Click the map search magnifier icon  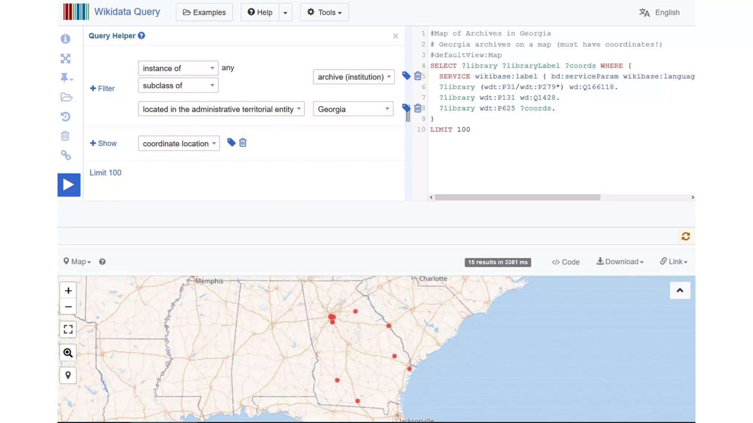[x=68, y=353]
